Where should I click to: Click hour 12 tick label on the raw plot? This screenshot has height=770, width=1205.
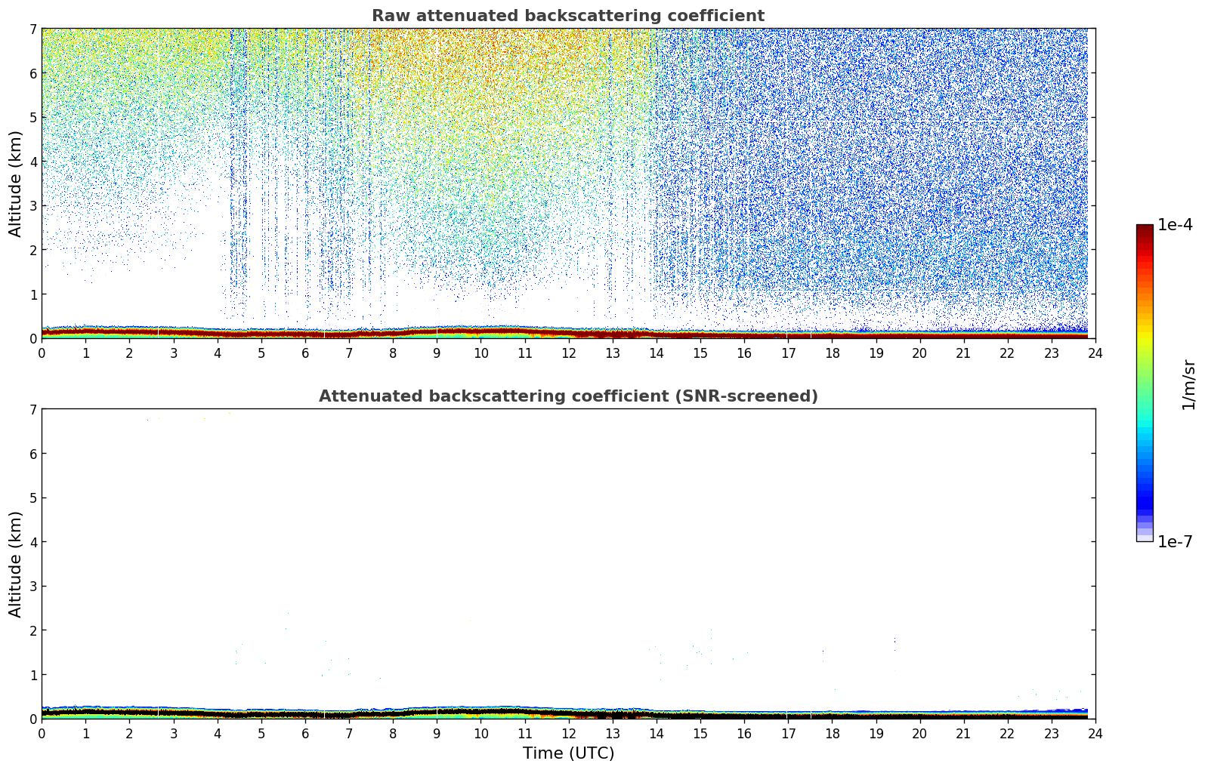568,353
